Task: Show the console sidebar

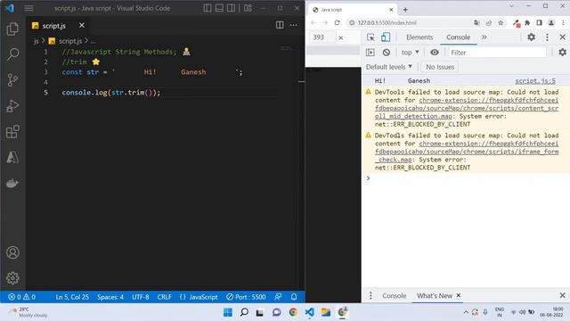Action: pos(370,53)
